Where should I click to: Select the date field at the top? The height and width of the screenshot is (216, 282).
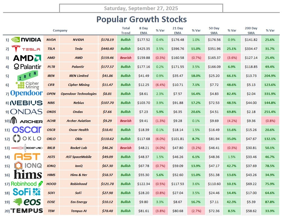141,8
